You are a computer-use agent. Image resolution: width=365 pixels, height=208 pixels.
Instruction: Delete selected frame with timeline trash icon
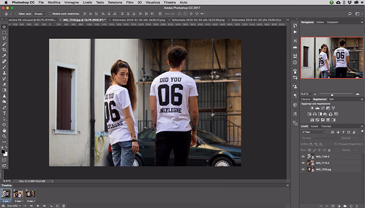pyautogui.click(x=64, y=206)
